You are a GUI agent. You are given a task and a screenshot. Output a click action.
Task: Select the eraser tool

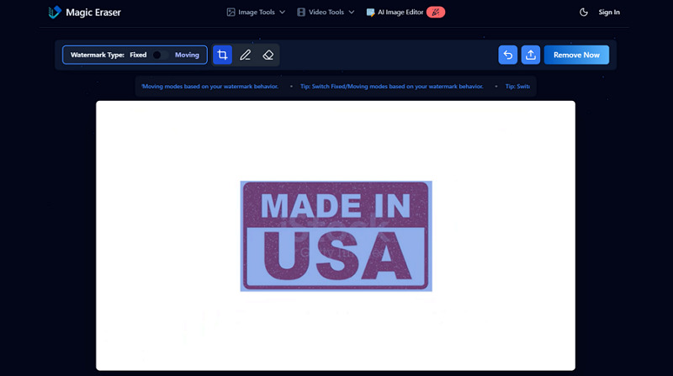pos(268,55)
